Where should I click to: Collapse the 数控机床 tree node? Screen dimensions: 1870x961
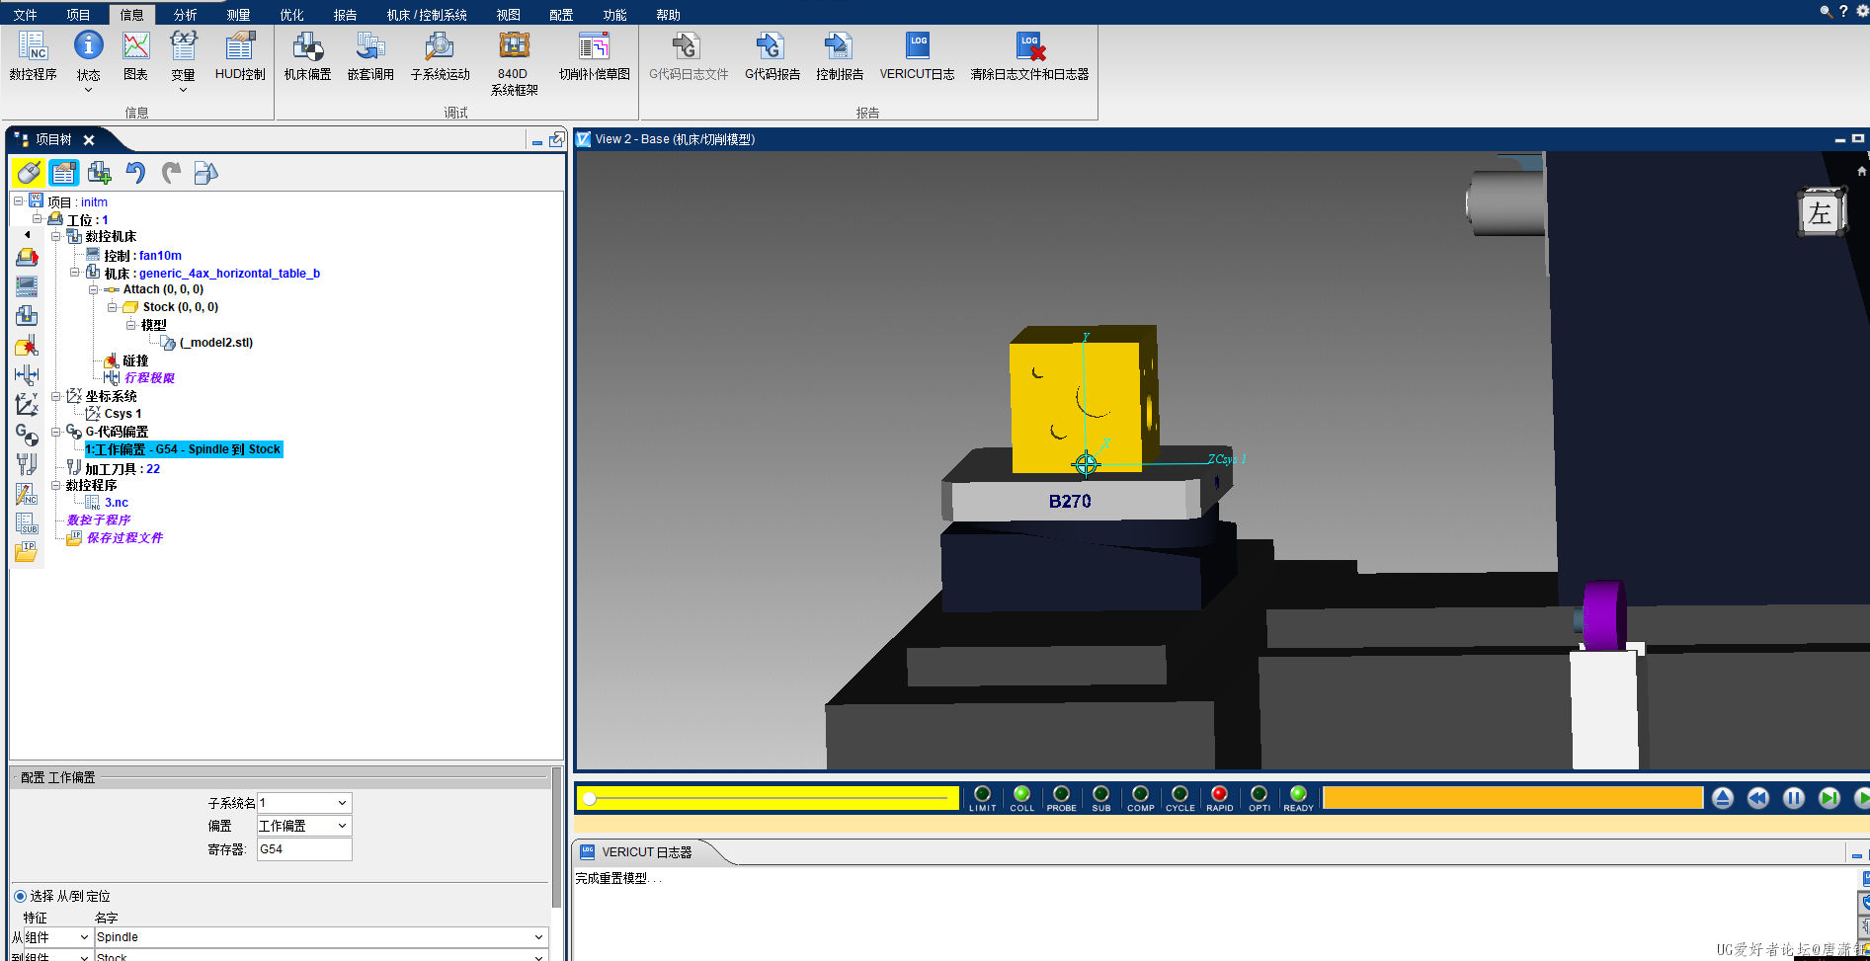coord(56,237)
